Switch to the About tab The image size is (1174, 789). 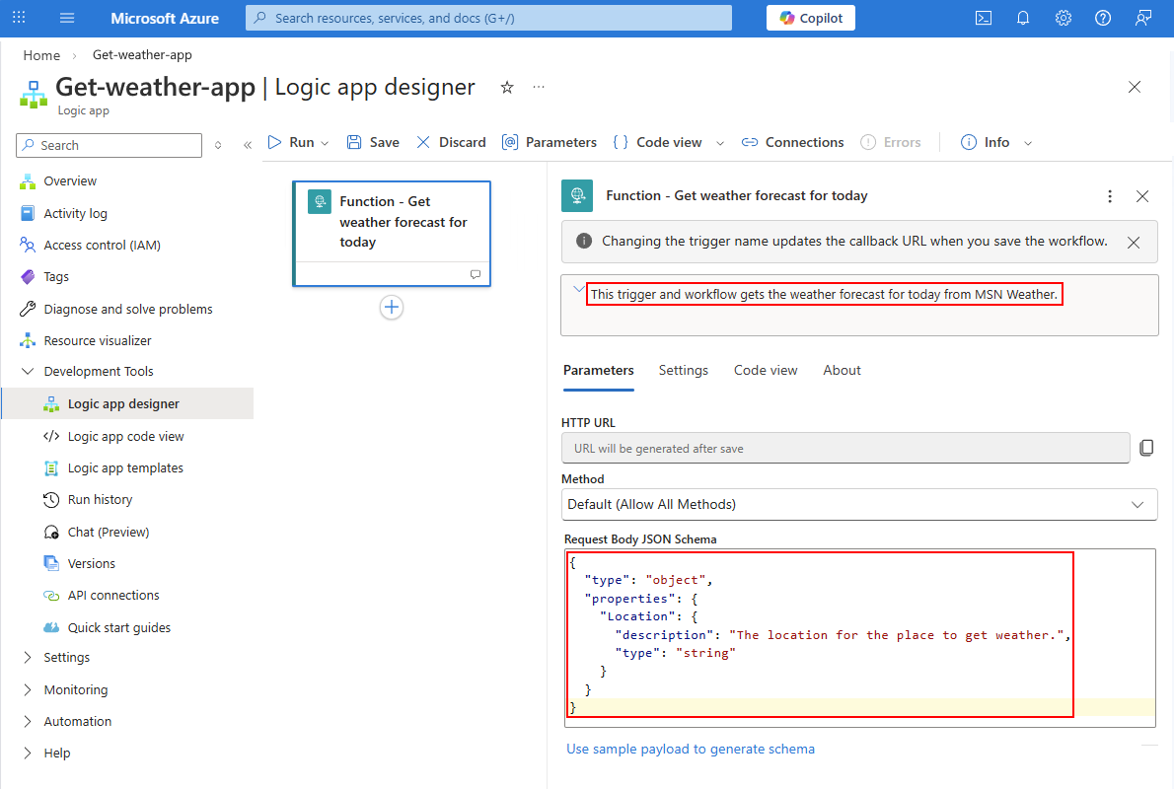point(842,371)
